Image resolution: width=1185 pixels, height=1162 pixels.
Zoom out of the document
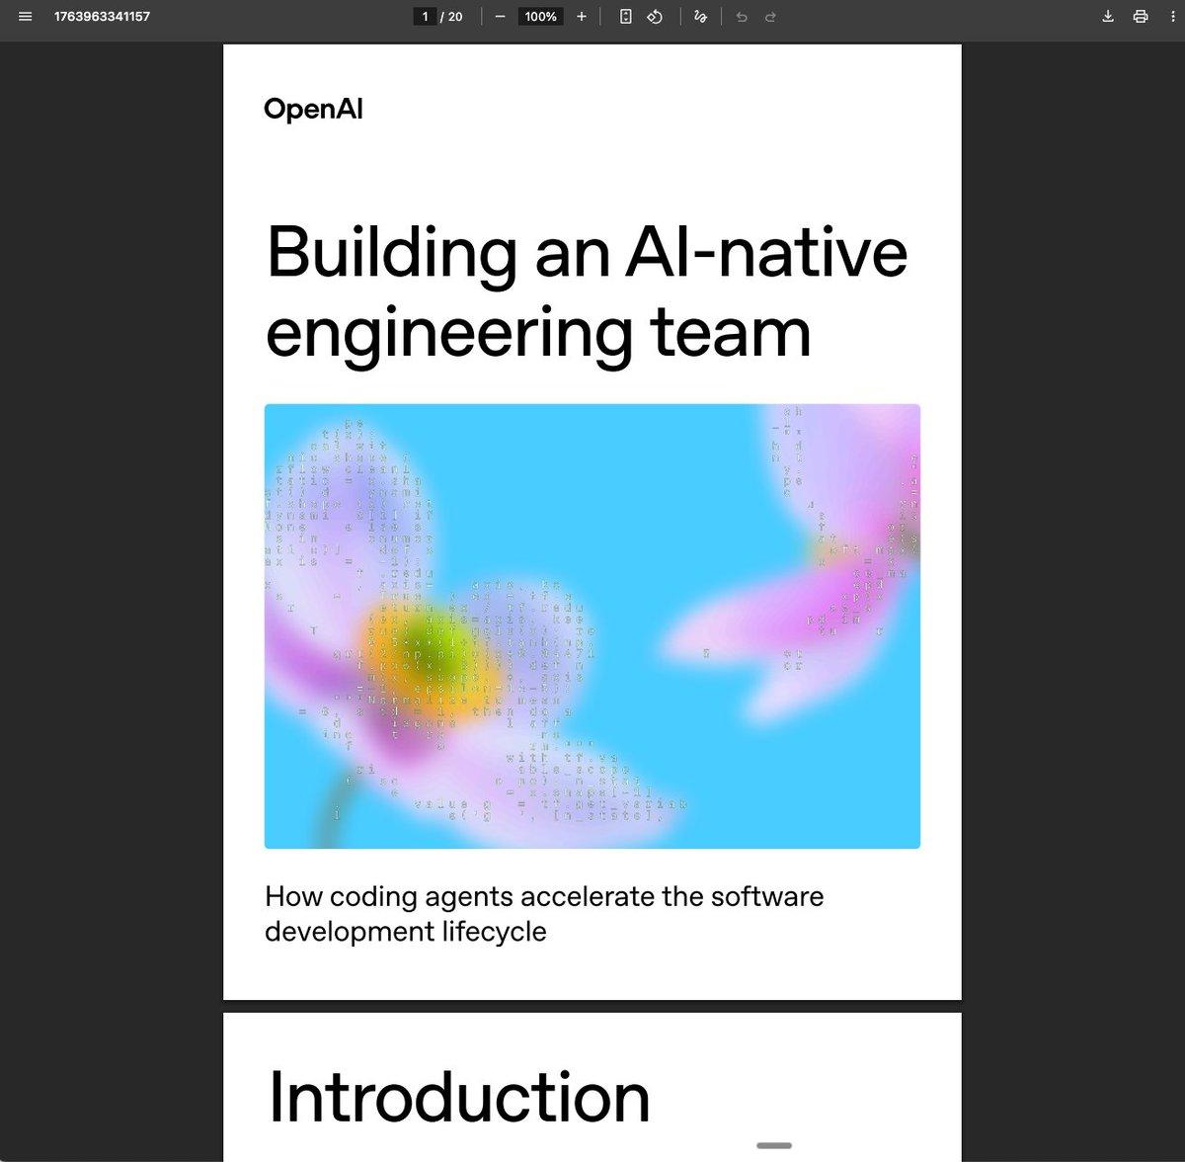[500, 16]
